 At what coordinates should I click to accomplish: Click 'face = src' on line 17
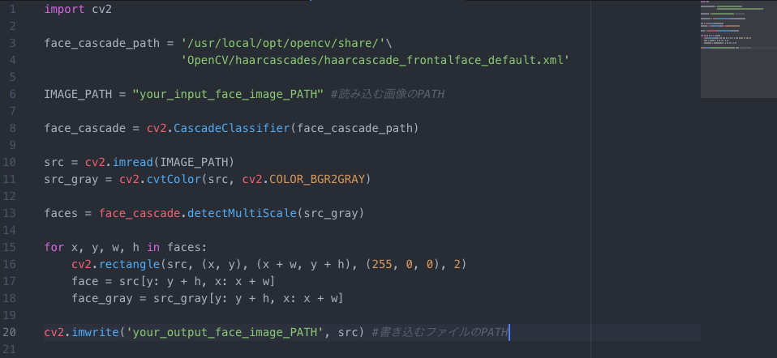(105, 281)
